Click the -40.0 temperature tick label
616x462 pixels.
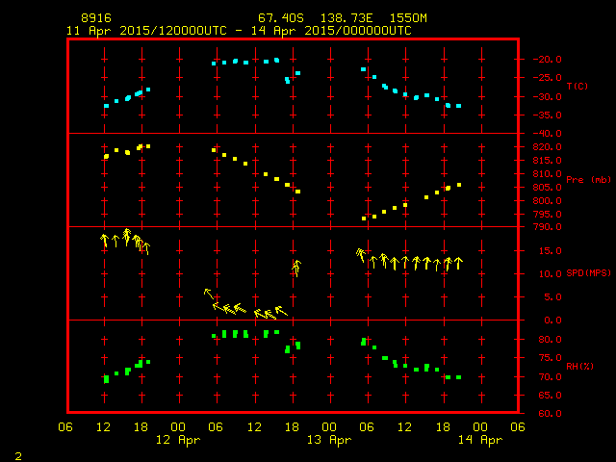[x=547, y=134]
